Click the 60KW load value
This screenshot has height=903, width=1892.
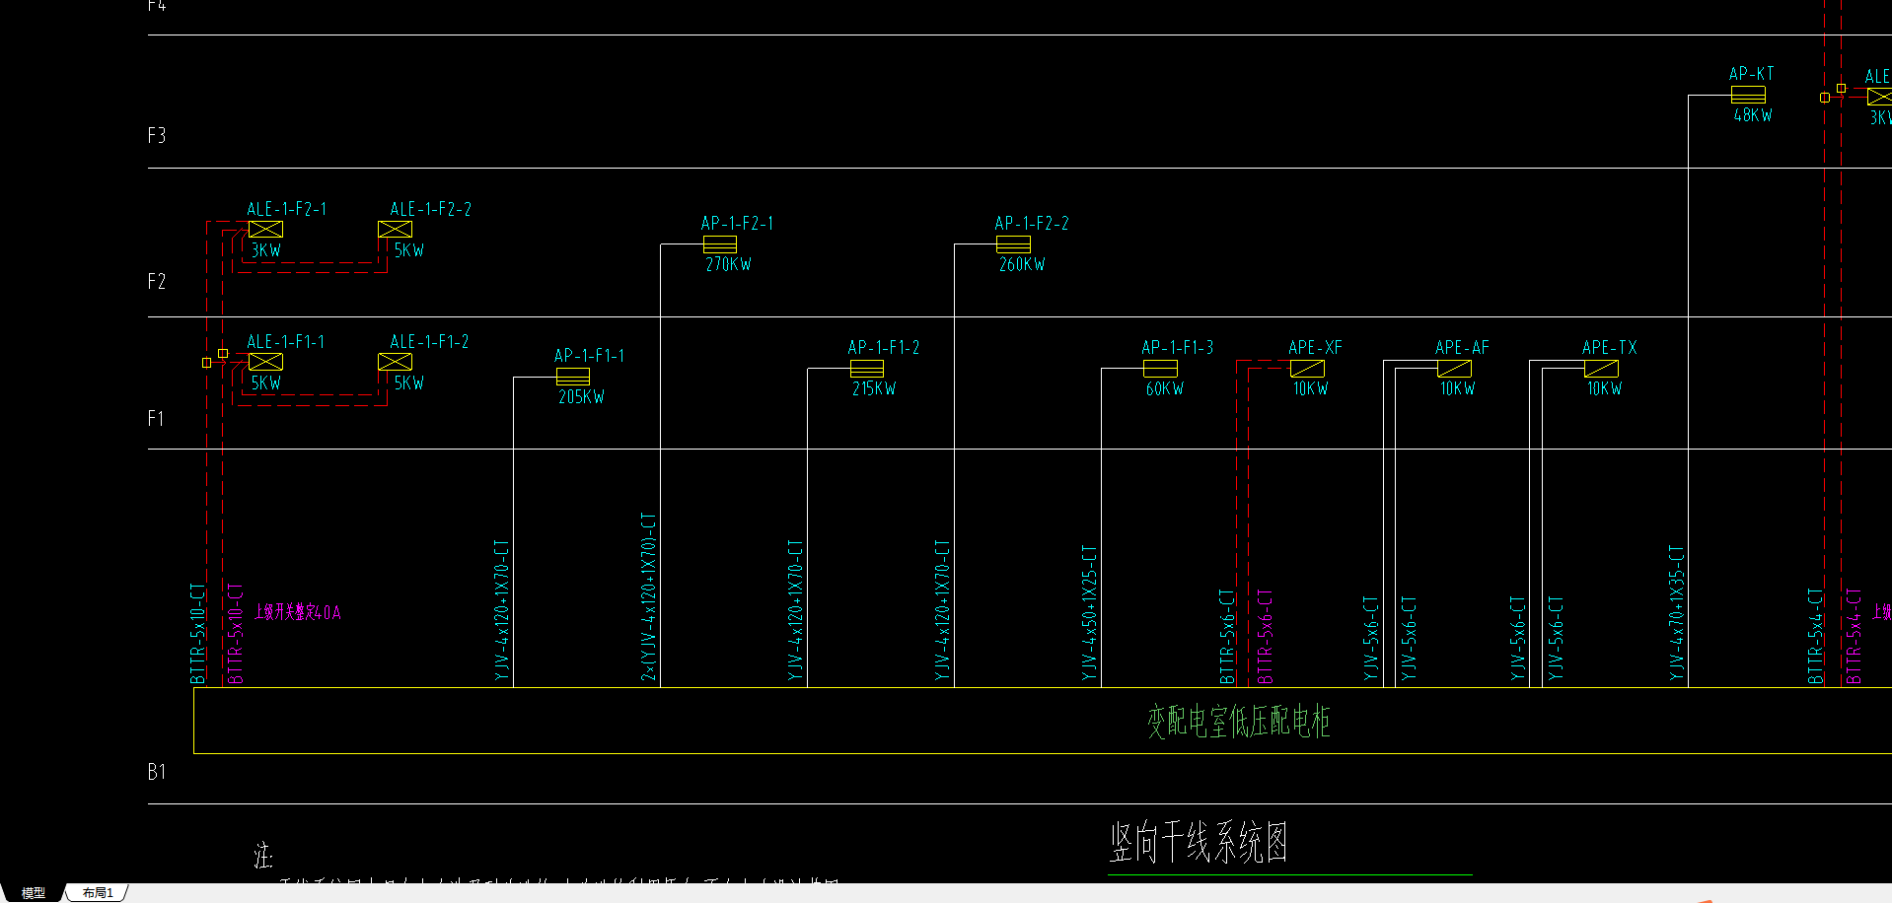click(x=1165, y=389)
